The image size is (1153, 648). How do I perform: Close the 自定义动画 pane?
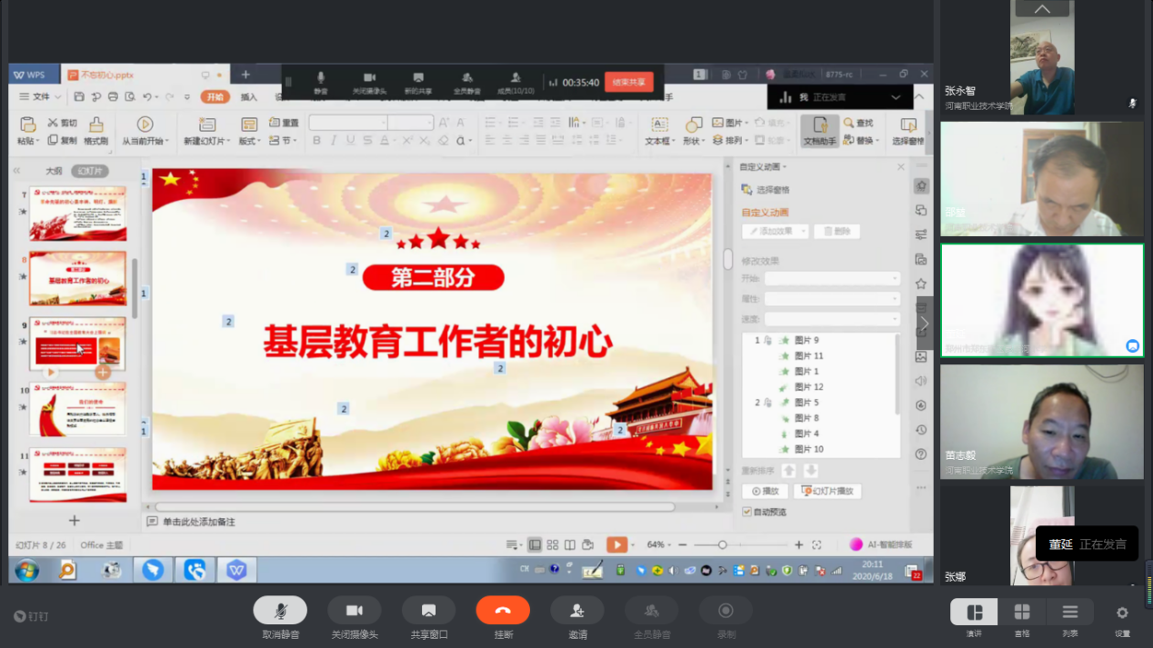901,167
